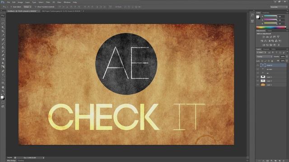This screenshot has height=162, width=289.
Task: Open the Image menu
Action: point(20,2)
